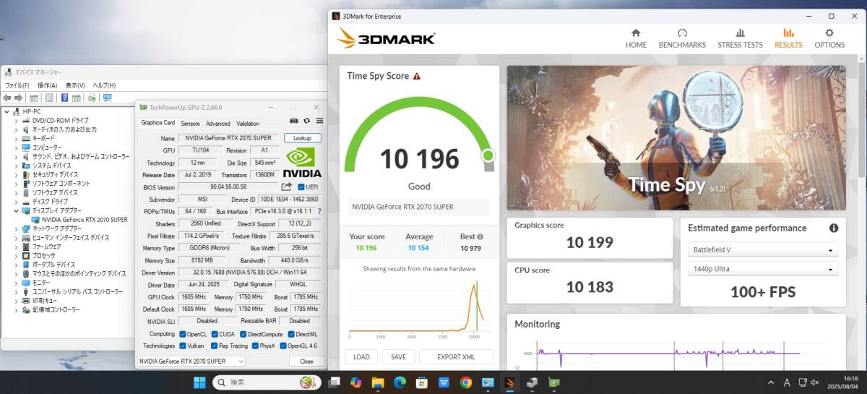The width and height of the screenshot is (867, 394).
Task: Go to the 3DMark HOME page
Action: [636, 38]
